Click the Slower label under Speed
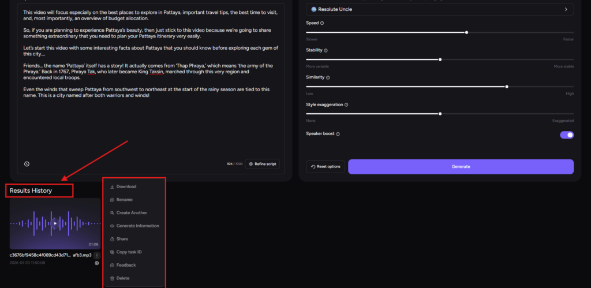The height and width of the screenshot is (288, 591). [312, 39]
